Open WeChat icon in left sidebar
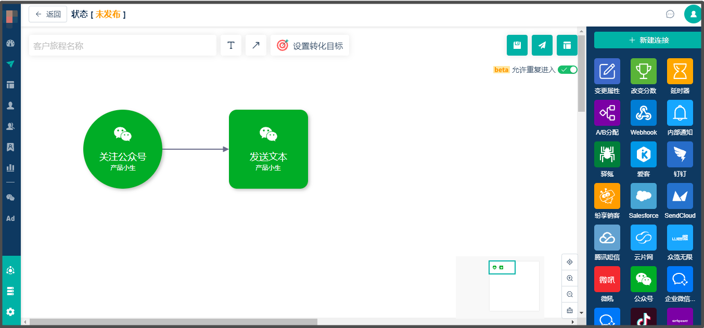The height and width of the screenshot is (328, 704). (x=10, y=198)
